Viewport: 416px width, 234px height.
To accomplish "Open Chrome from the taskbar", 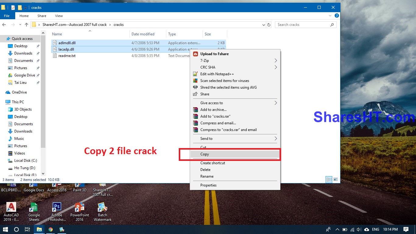I will coord(51,229).
